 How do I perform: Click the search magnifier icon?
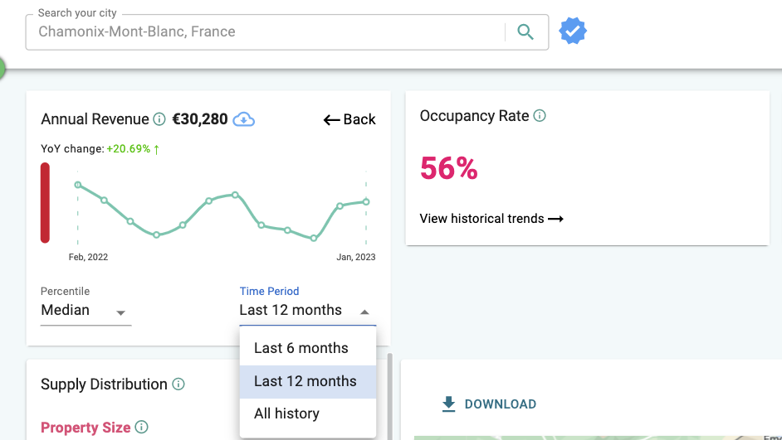point(525,32)
